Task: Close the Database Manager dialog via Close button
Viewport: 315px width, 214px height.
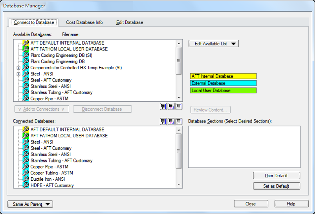Action: click(x=251, y=204)
